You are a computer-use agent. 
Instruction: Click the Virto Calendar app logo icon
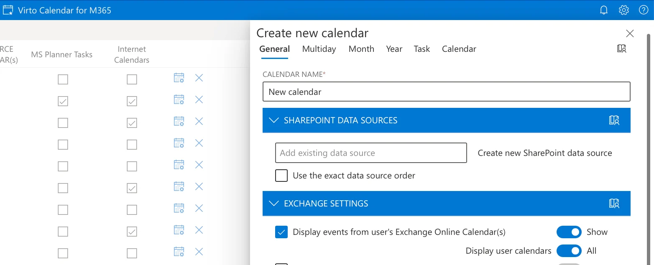(x=8, y=10)
